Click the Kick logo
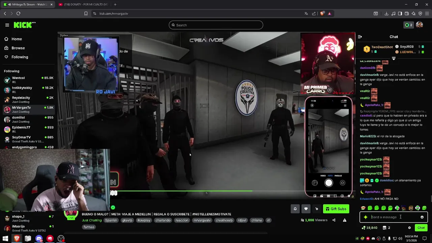Image resolution: width=432 pixels, height=243 pixels. 24,25
